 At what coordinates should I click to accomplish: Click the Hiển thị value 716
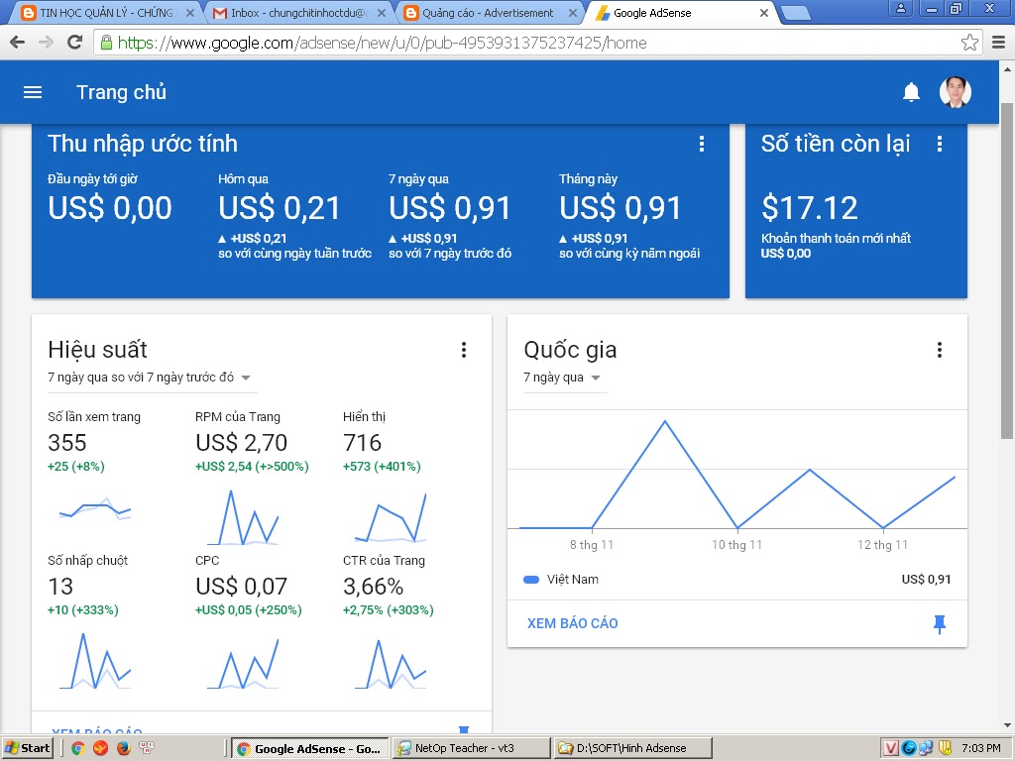(x=363, y=443)
